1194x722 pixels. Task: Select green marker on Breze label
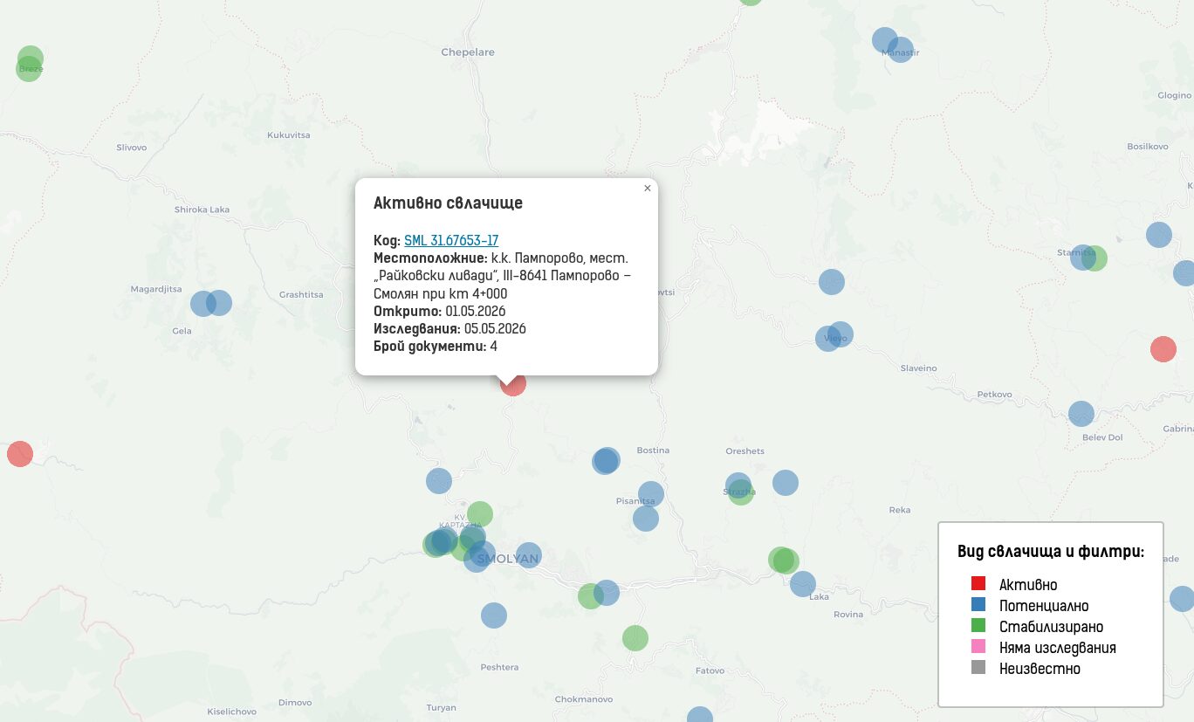click(x=29, y=69)
